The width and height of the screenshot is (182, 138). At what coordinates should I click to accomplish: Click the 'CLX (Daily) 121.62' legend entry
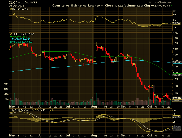23,34
